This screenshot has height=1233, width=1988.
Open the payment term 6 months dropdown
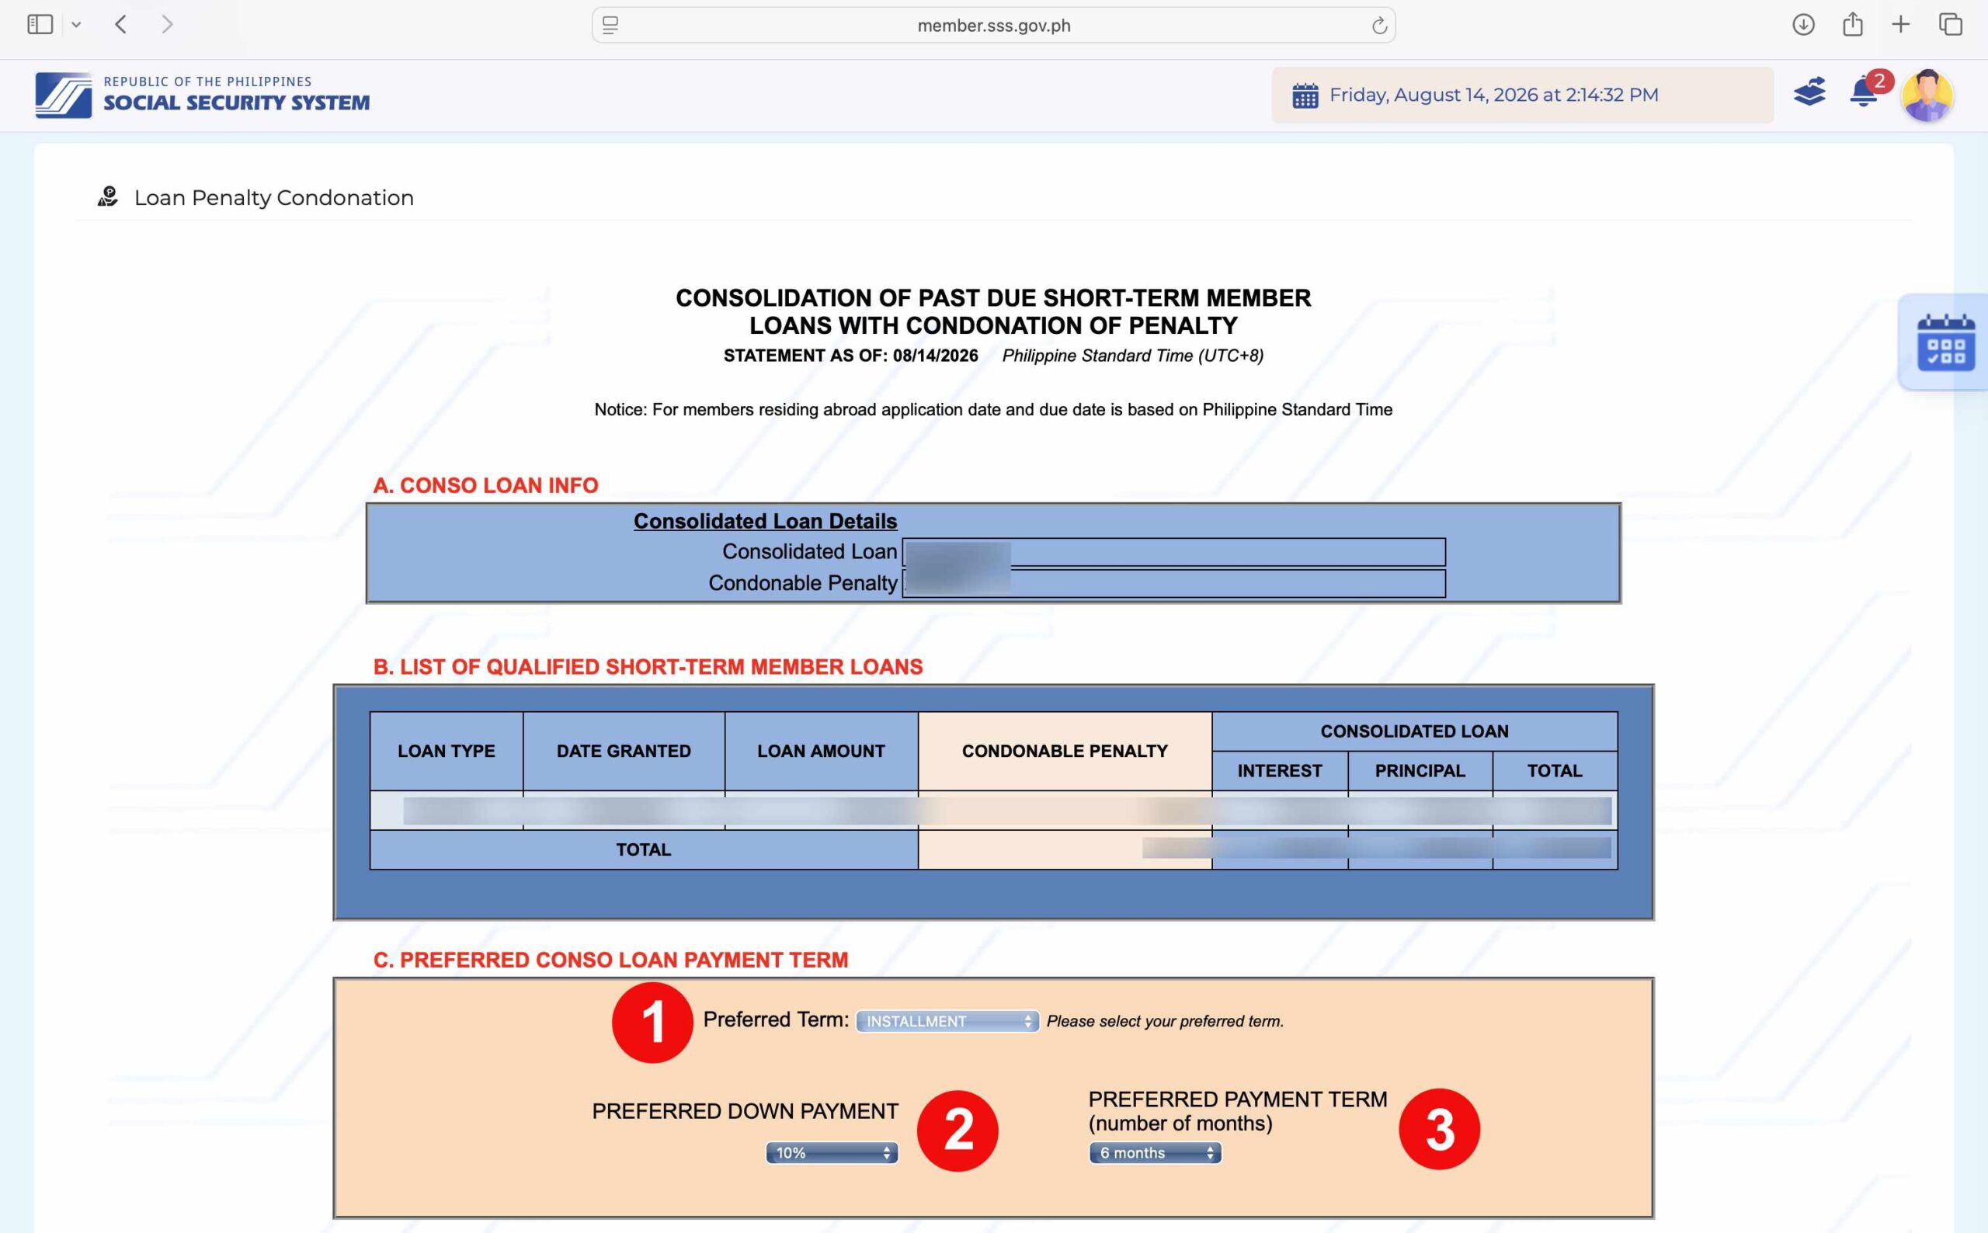(1155, 1152)
